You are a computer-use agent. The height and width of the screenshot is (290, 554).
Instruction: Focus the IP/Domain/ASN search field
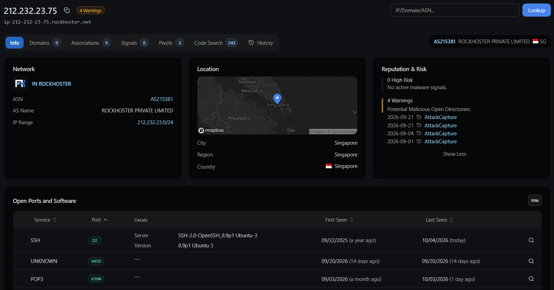point(455,10)
